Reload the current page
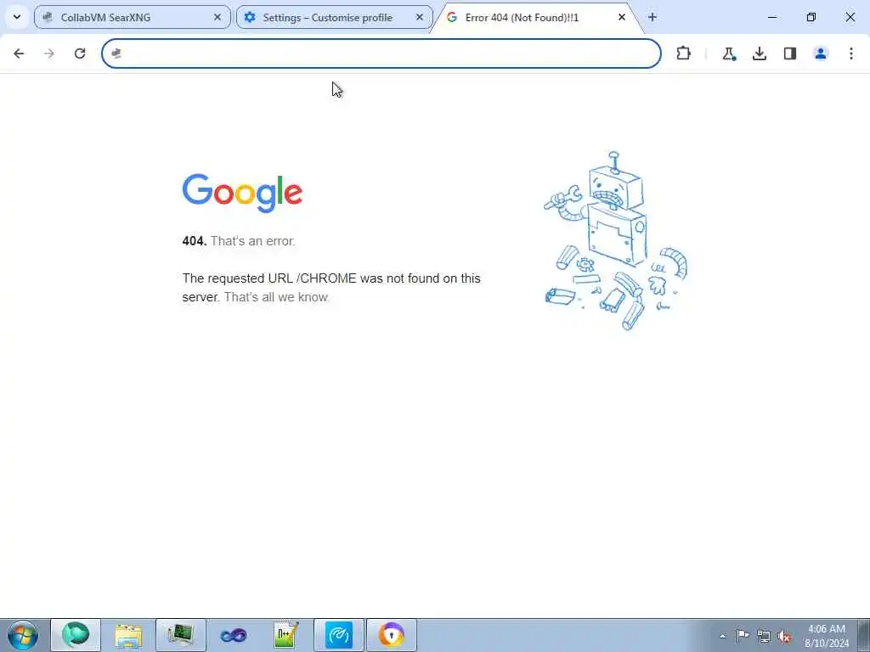Viewport: 870px width, 652px height. pyautogui.click(x=80, y=53)
